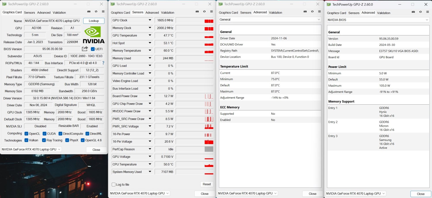Click Close button in NVIDIA BIOS window

(421, 194)
